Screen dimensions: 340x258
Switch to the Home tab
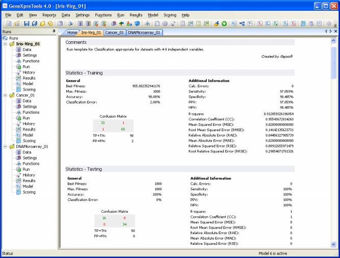(72, 33)
